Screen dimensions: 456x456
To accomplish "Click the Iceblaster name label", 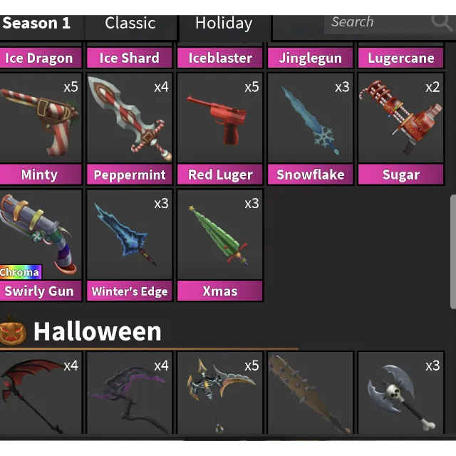I will point(220,58).
